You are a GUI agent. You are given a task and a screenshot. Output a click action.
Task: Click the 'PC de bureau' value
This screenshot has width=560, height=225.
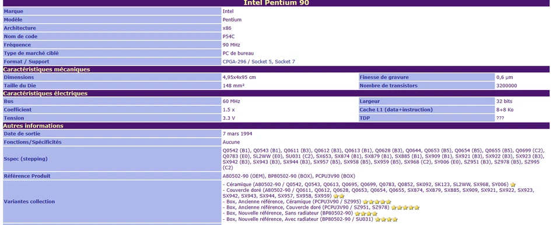pyautogui.click(x=238, y=53)
